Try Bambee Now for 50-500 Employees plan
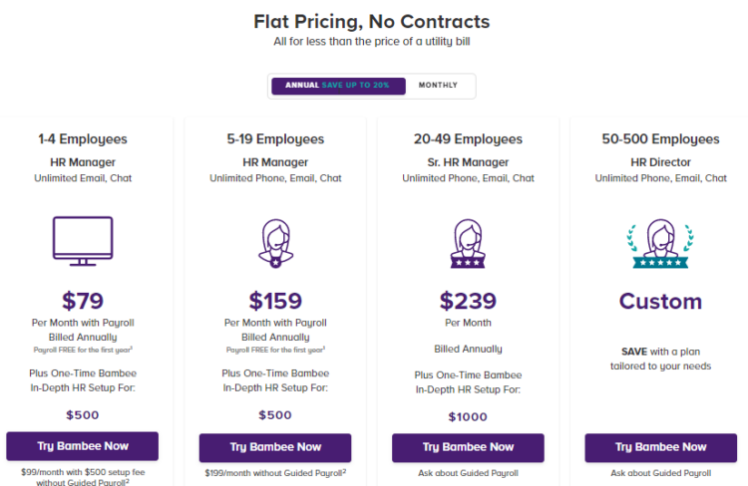This screenshot has width=748, height=486. [x=660, y=447]
